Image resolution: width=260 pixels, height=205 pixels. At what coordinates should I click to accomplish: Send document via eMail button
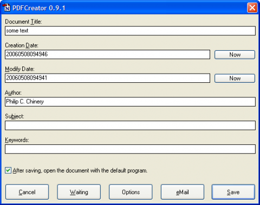183,192
